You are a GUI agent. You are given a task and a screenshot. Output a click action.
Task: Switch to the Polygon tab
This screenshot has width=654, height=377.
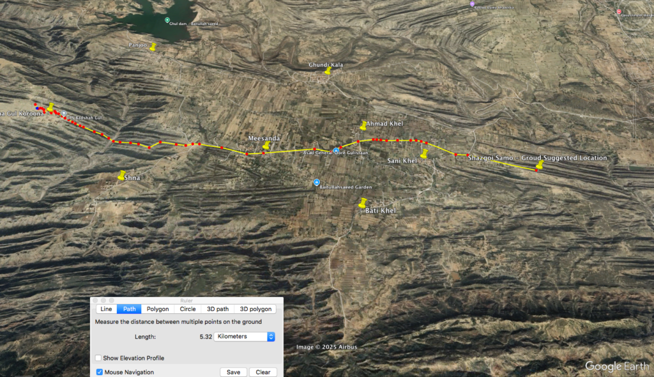click(x=158, y=309)
